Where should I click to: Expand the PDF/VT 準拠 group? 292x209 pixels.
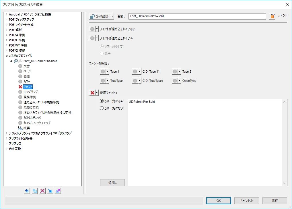6,45
